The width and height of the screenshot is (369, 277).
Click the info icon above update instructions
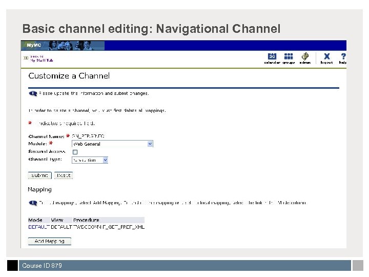click(33, 93)
